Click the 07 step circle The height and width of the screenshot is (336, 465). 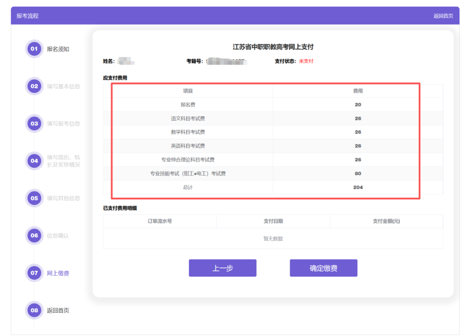34,273
